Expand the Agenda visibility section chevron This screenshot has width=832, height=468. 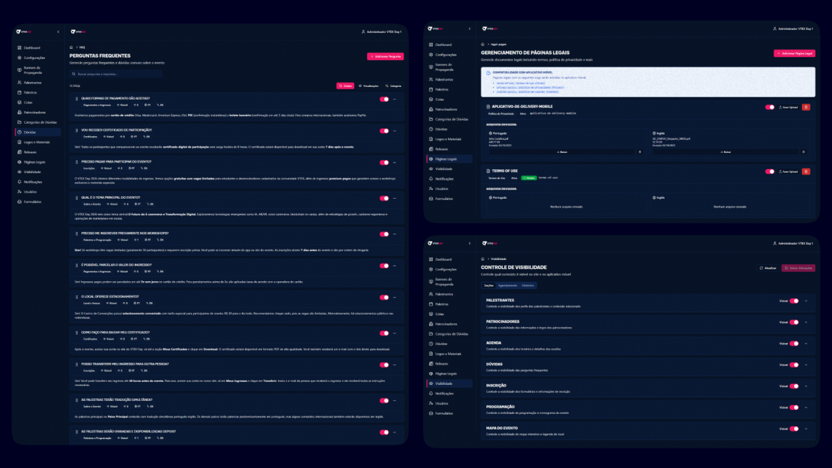pos(806,344)
